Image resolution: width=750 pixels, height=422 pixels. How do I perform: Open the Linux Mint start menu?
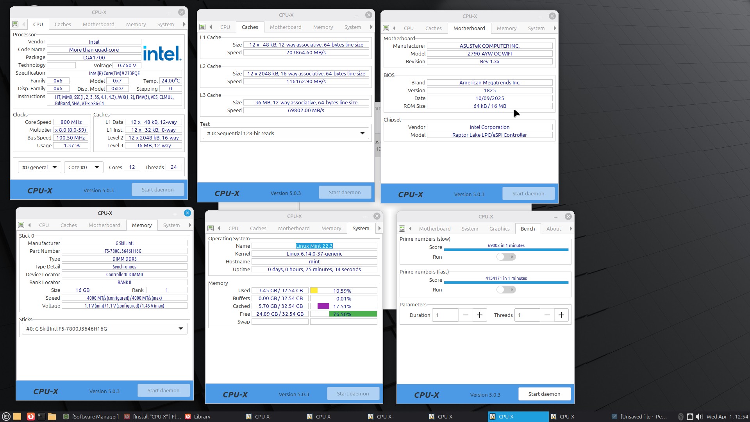pos(6,417)
